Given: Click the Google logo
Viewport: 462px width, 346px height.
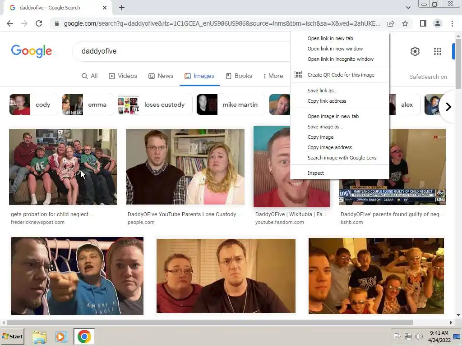Looking at the screenshot, I should click(32, 51).
